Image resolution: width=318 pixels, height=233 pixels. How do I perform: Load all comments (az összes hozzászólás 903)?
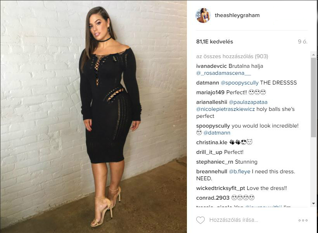coord(232,56)
